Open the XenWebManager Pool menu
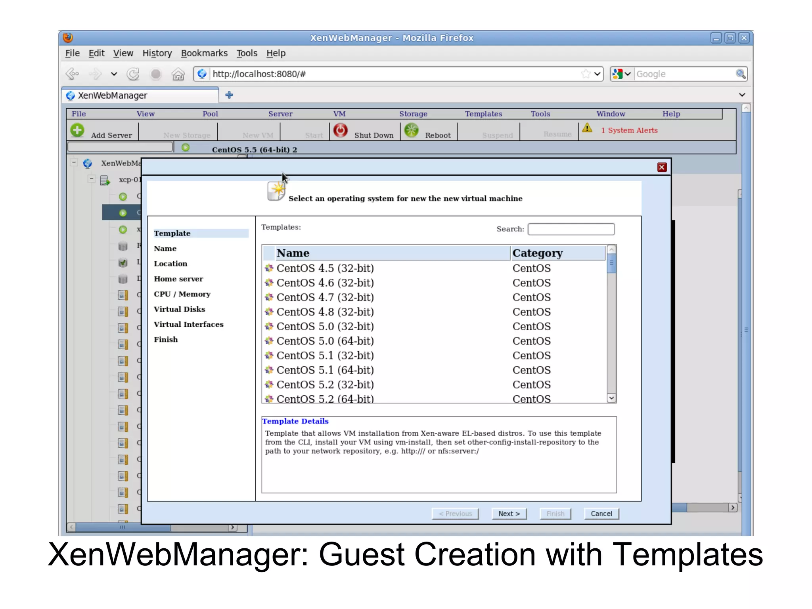Screen dimensions: 812x609 click(x=210, y=114)
